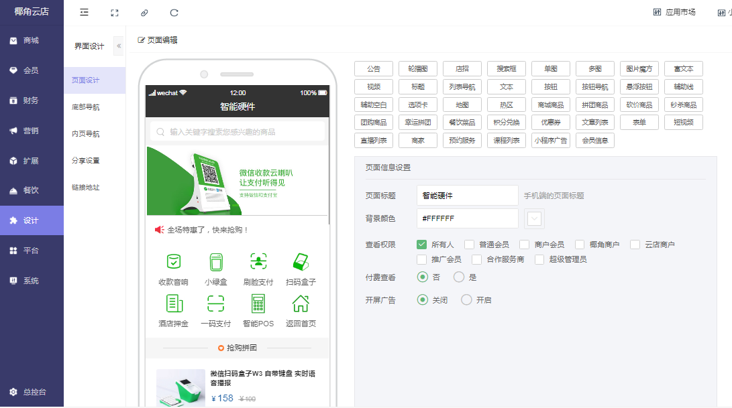Collapse the 界面设计 side panel
This screenshot has height=408, width=732.
[x=119, y=46]
